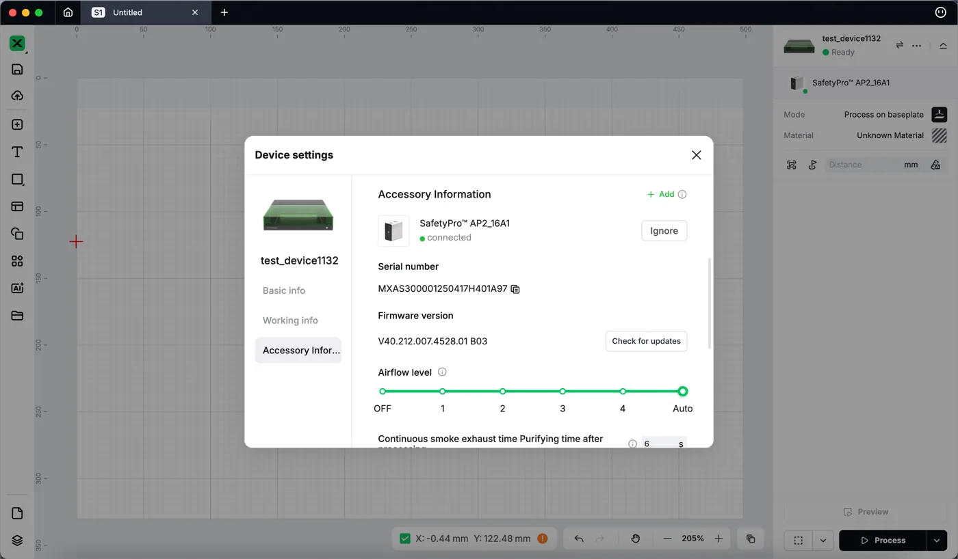Collapse the device panel chevron
The image size is (958, 559).
click(x=943, y=46)
